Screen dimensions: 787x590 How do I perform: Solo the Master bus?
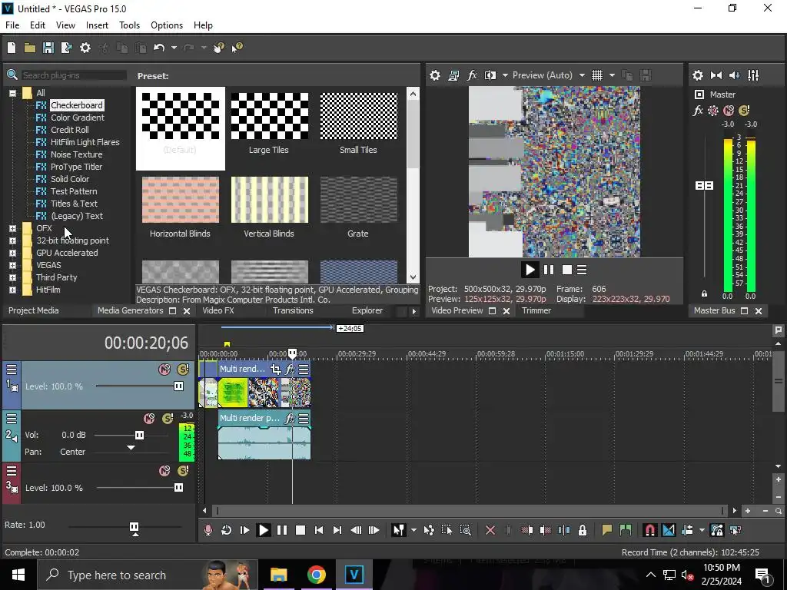(744, 111)
